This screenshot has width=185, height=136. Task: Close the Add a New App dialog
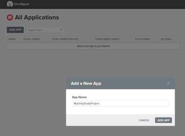(x=168, y=83)
